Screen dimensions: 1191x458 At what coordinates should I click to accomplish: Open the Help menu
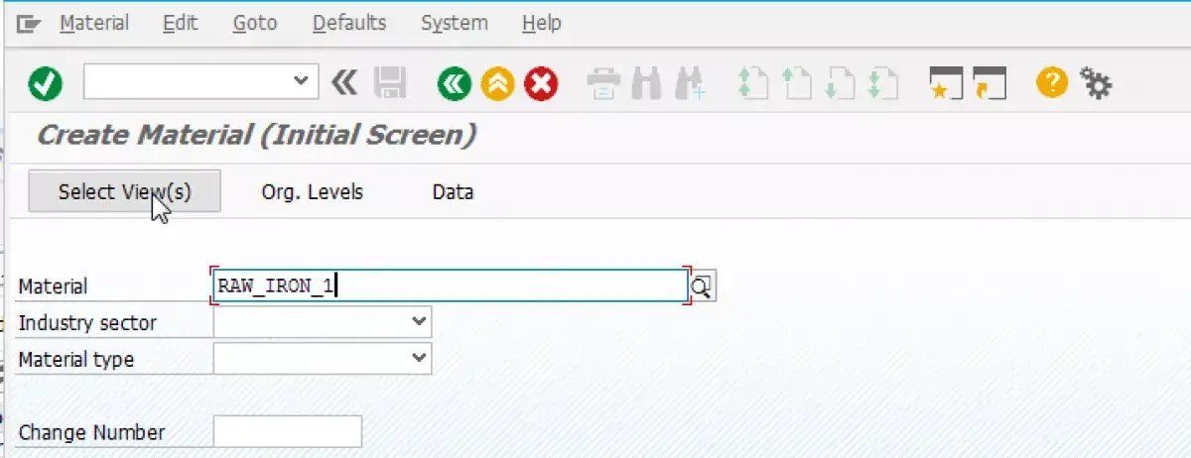pos(541,23)
